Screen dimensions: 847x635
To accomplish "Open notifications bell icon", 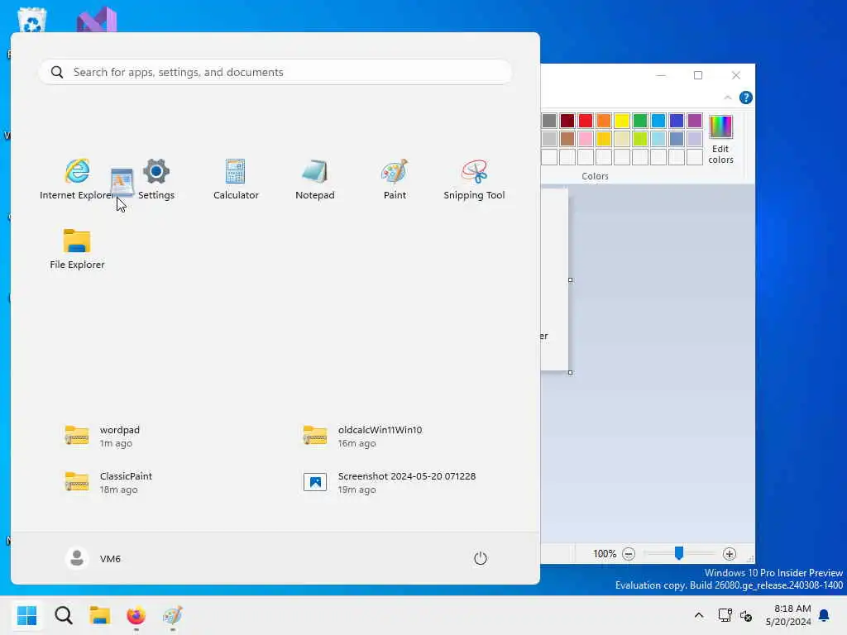I will 824,615.
